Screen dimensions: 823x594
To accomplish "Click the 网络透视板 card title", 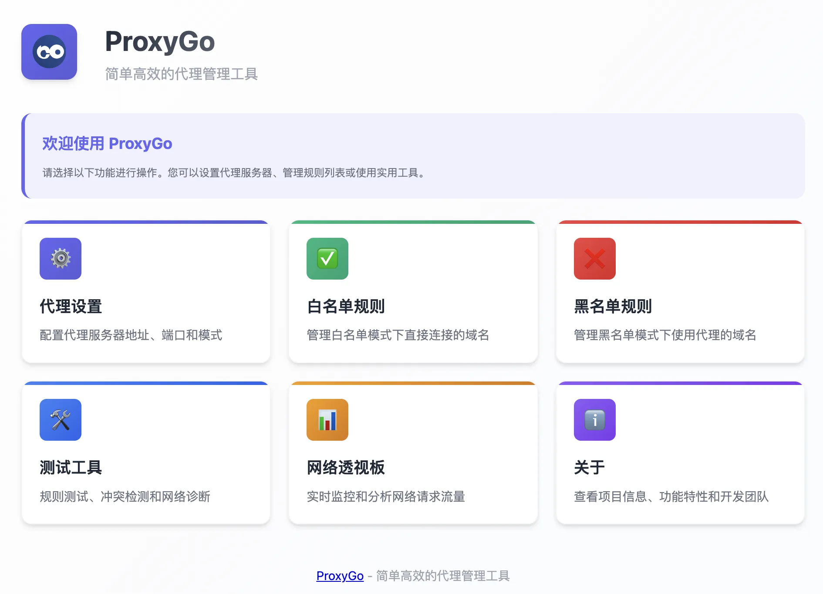I will click(x=346, y=467).
